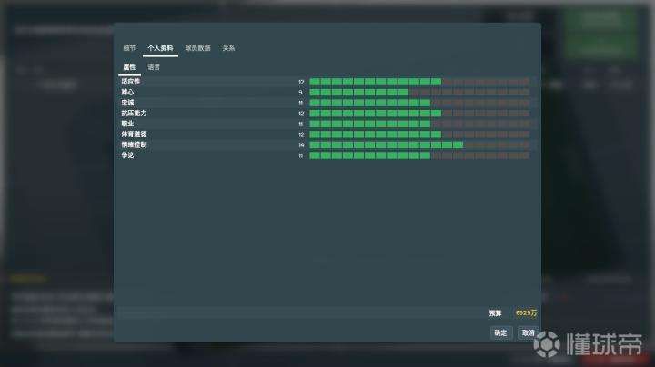Screen dimensions: 655x367
Task: Switch to the 语言 sub-tab
Action: tap(154, 67)
